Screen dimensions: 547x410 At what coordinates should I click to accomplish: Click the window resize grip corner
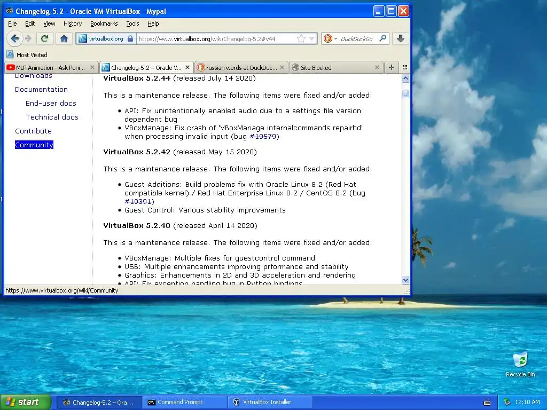tap(407, 291)
